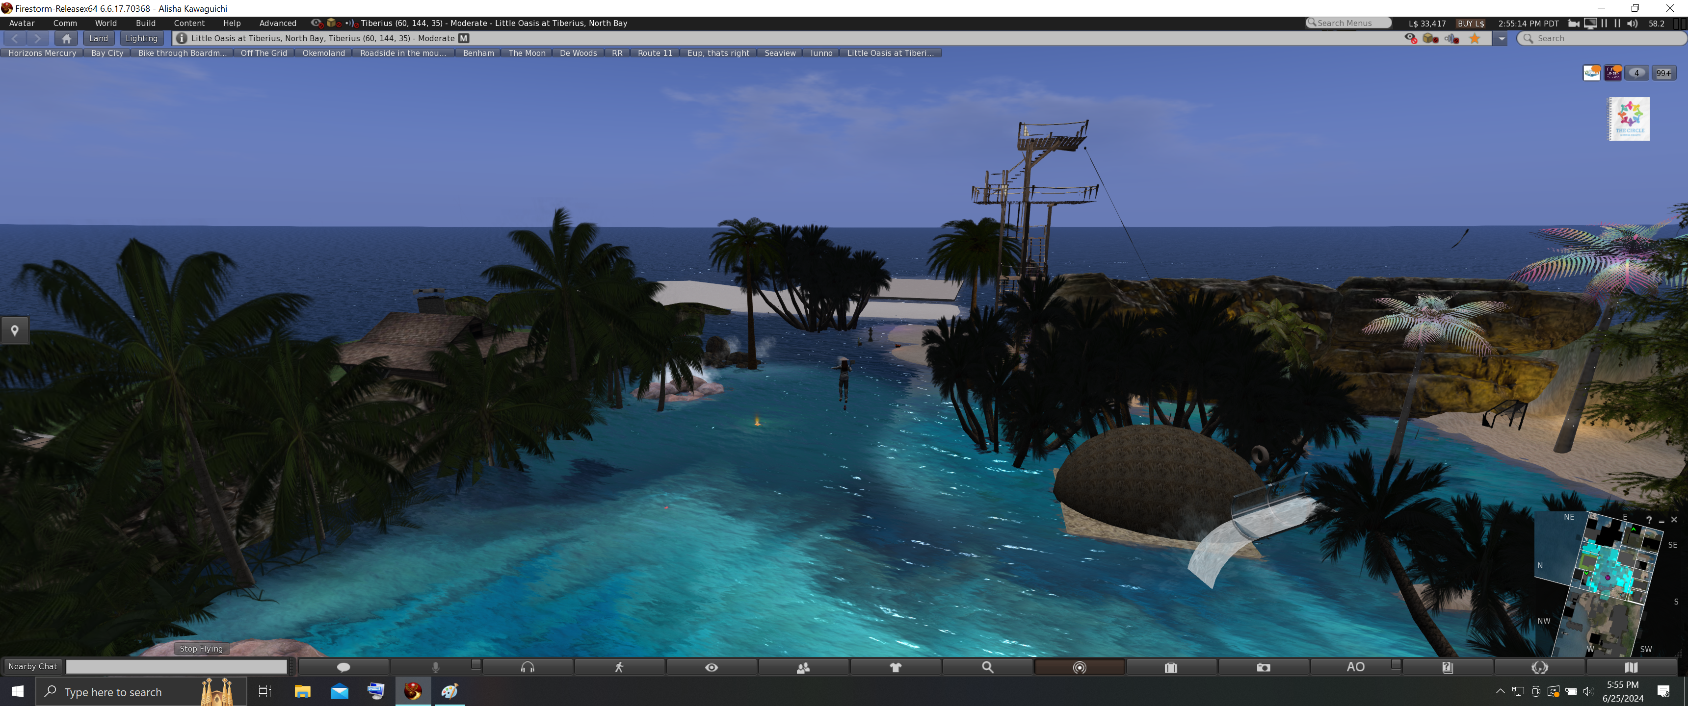Open the 99+ notifications chiclet
The image size is (1688, 706).
coord(1664,73)
